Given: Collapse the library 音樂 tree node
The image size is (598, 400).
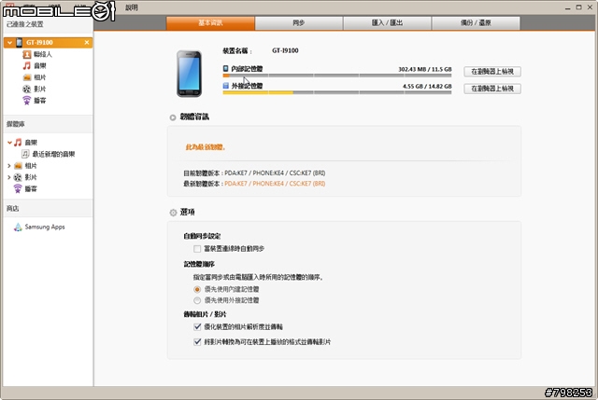Looking at the screenshot, I should point(9,143).
